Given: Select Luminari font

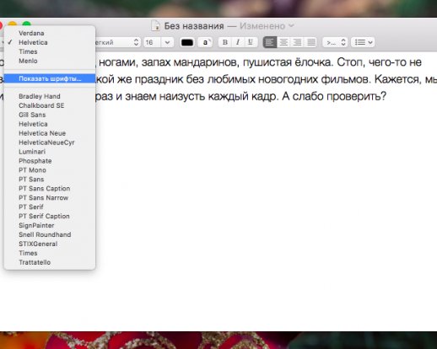Looking at the screenshot, I should coord(50,152).
